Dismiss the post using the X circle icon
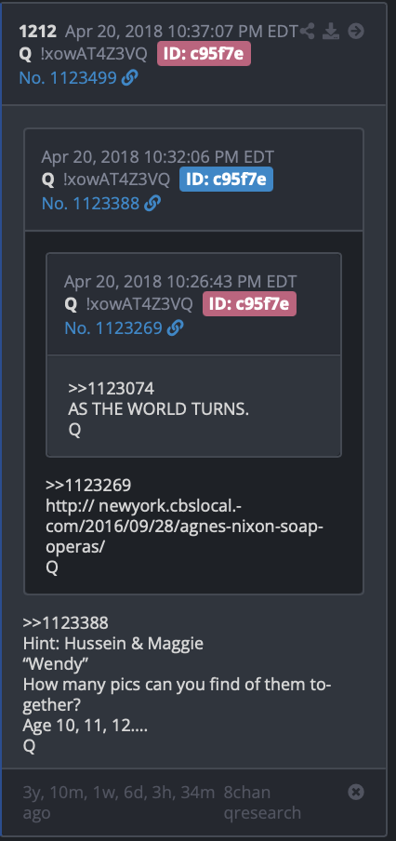Image resolution: width=396 pixels, height=841 pixels. pos(356,792)
